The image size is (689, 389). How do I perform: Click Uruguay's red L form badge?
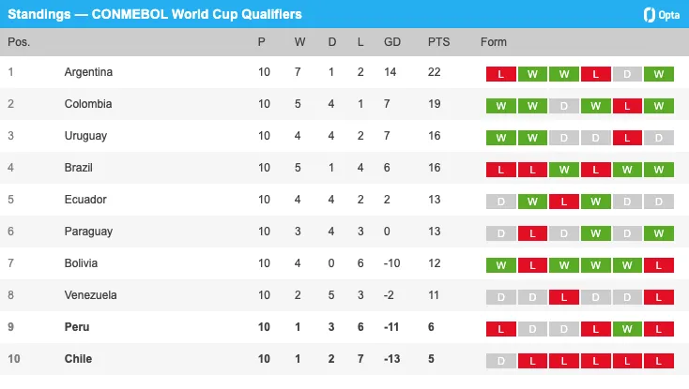pyautogui.click(x=628, y=138)
